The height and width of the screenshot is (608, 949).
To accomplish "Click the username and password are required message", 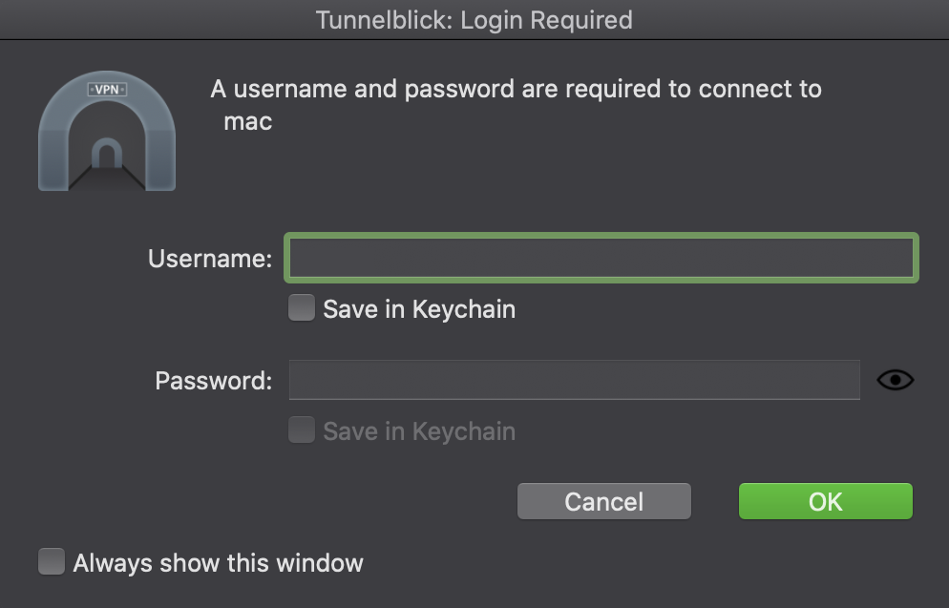I will click(x=516, y=89).
